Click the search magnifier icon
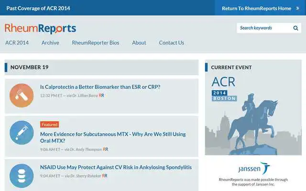 point(295,28)
